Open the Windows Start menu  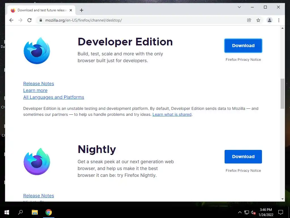point(7,212)
